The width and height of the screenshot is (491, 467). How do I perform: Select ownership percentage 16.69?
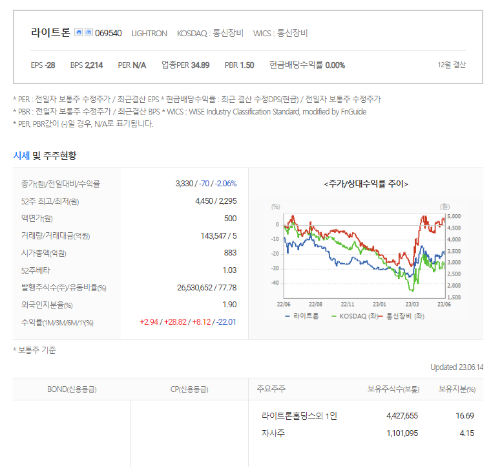coord(465,416)
